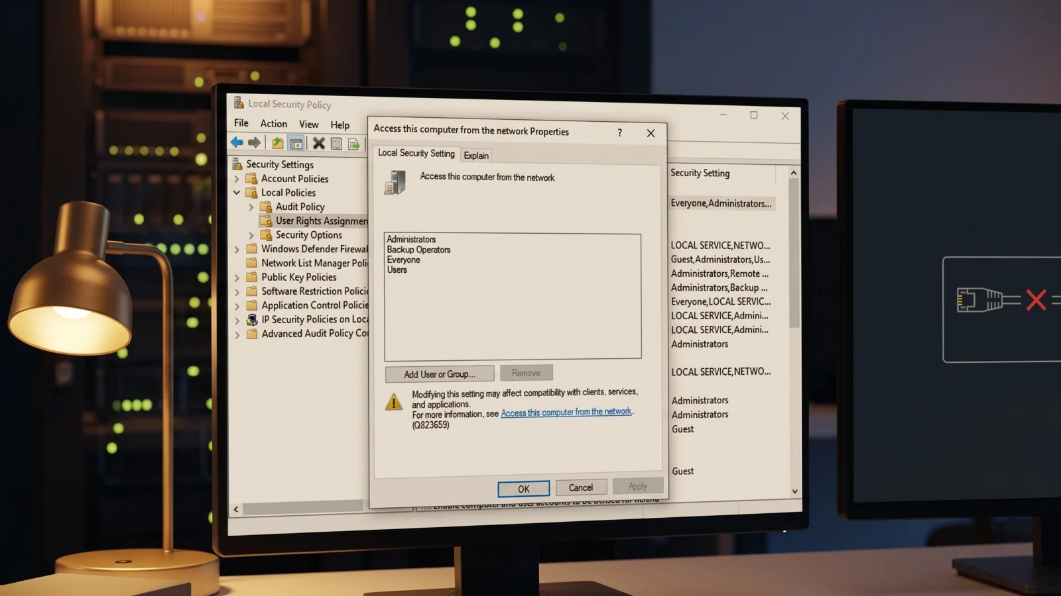The image size is (1061, 596).
Task: Select Application Control Policies tree item
Action: click(x=314, y=305)
